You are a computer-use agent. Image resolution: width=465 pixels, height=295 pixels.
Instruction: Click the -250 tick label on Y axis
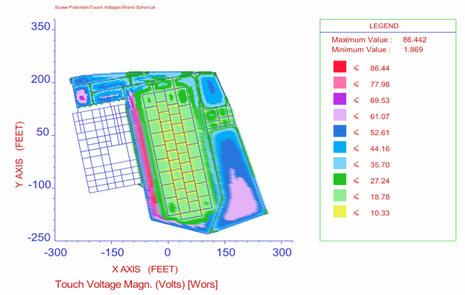40,237
